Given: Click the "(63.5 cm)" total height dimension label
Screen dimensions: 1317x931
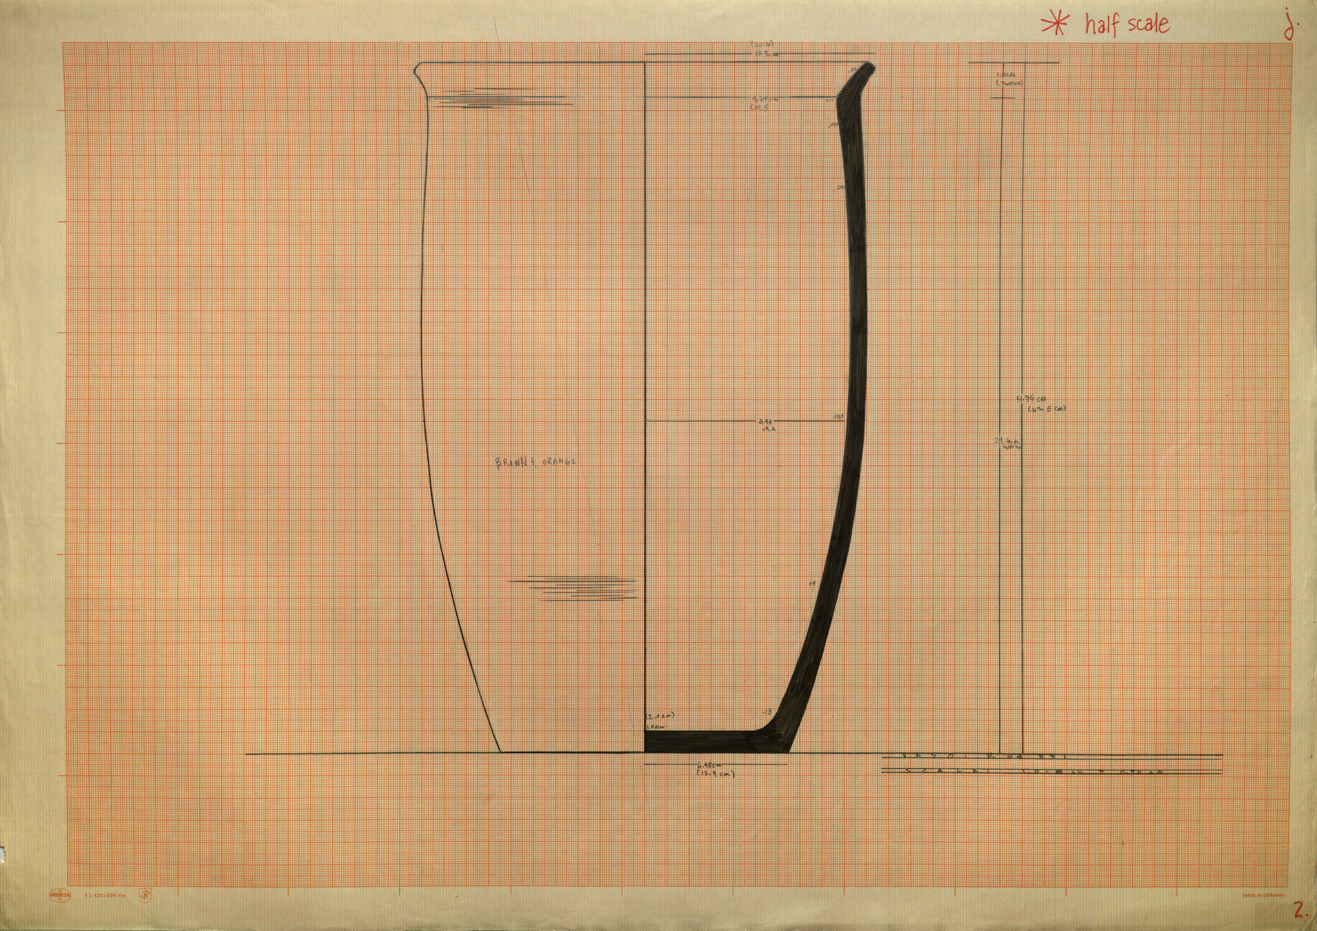Looking at the screenshot, I should [x=1047, y=409].
